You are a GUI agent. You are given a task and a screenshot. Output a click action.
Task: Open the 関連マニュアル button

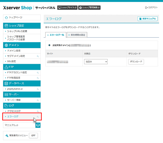tap(148, 19)
